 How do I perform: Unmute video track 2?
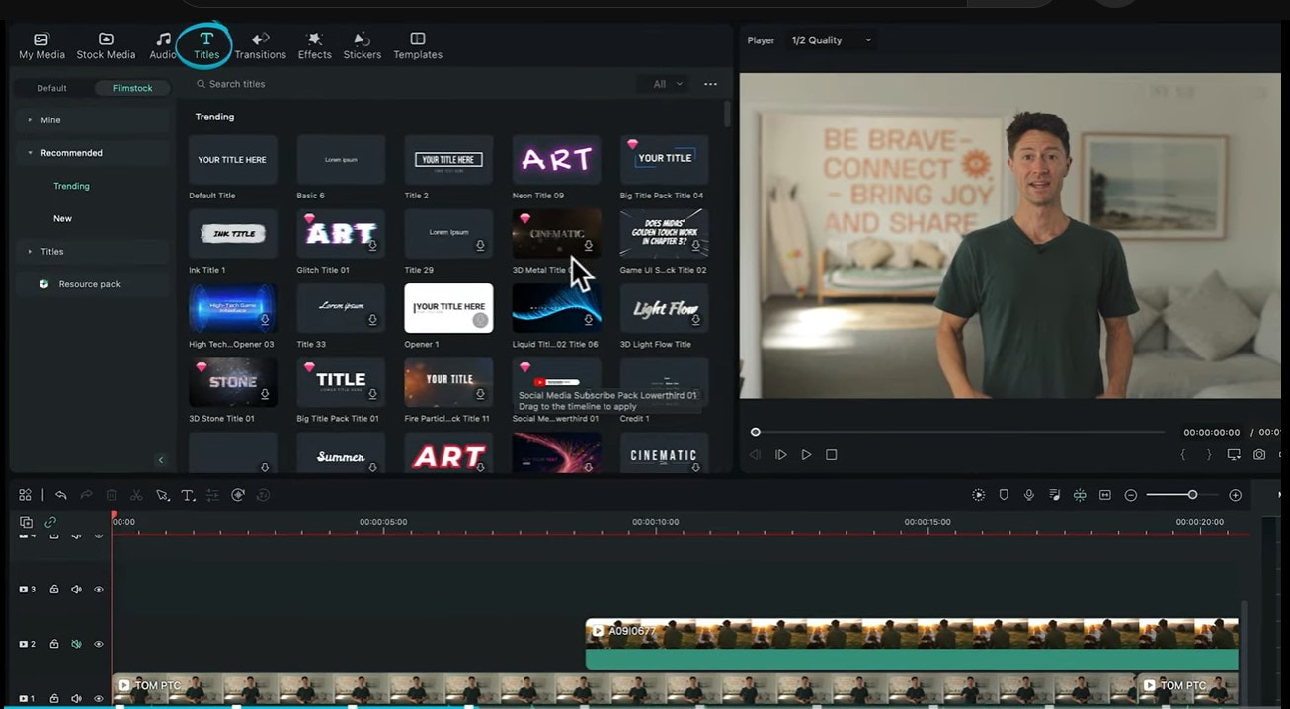tap(76, 644)
